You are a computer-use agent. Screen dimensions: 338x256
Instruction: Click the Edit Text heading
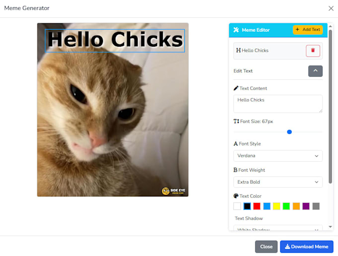click(x=243, y=71)
